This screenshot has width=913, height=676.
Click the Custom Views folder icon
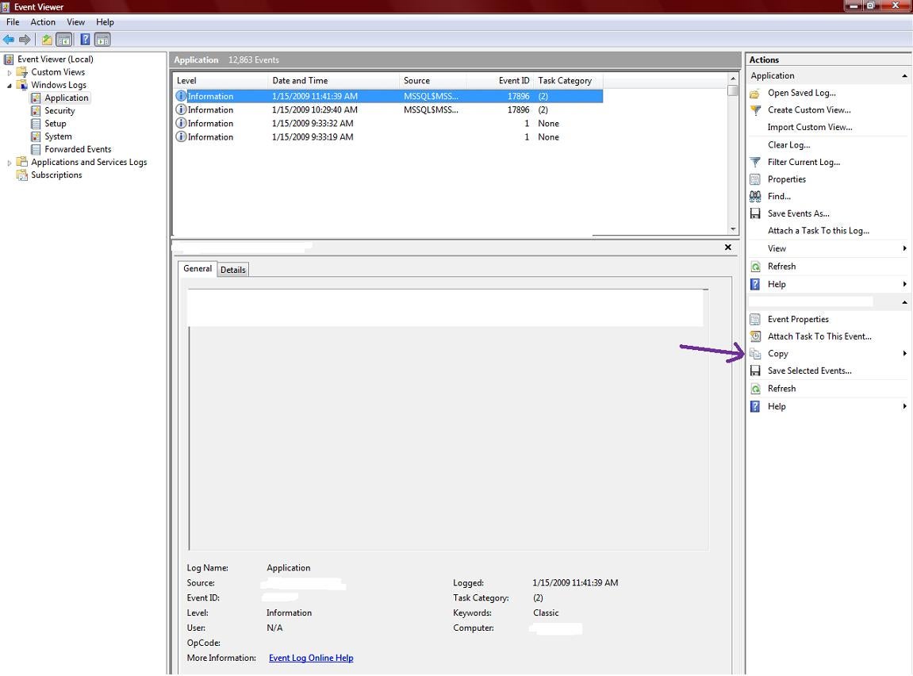coord(22,72)
